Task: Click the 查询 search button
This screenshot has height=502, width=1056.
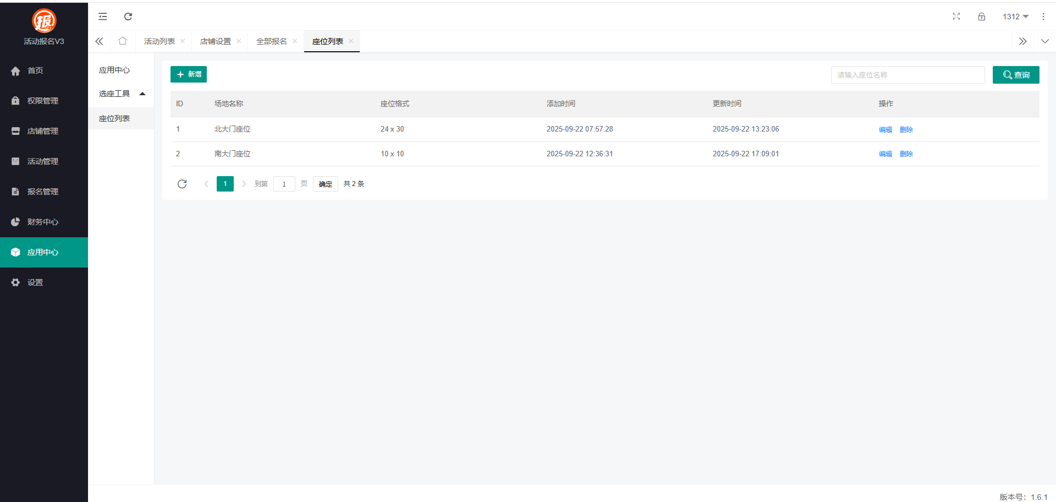Action: coord(1015,75)
